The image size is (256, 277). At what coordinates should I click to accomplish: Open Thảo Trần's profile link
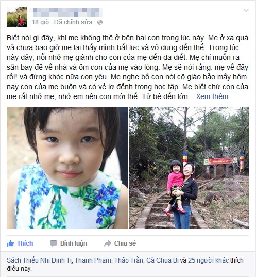pos(129,260)
